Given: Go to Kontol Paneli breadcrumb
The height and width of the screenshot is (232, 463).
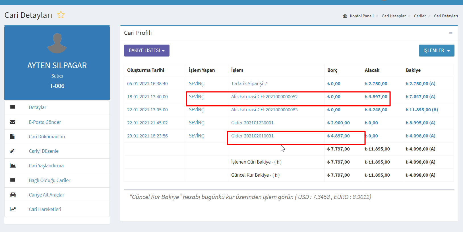Looking at the screenshot, I should click(x=361, y=16).
